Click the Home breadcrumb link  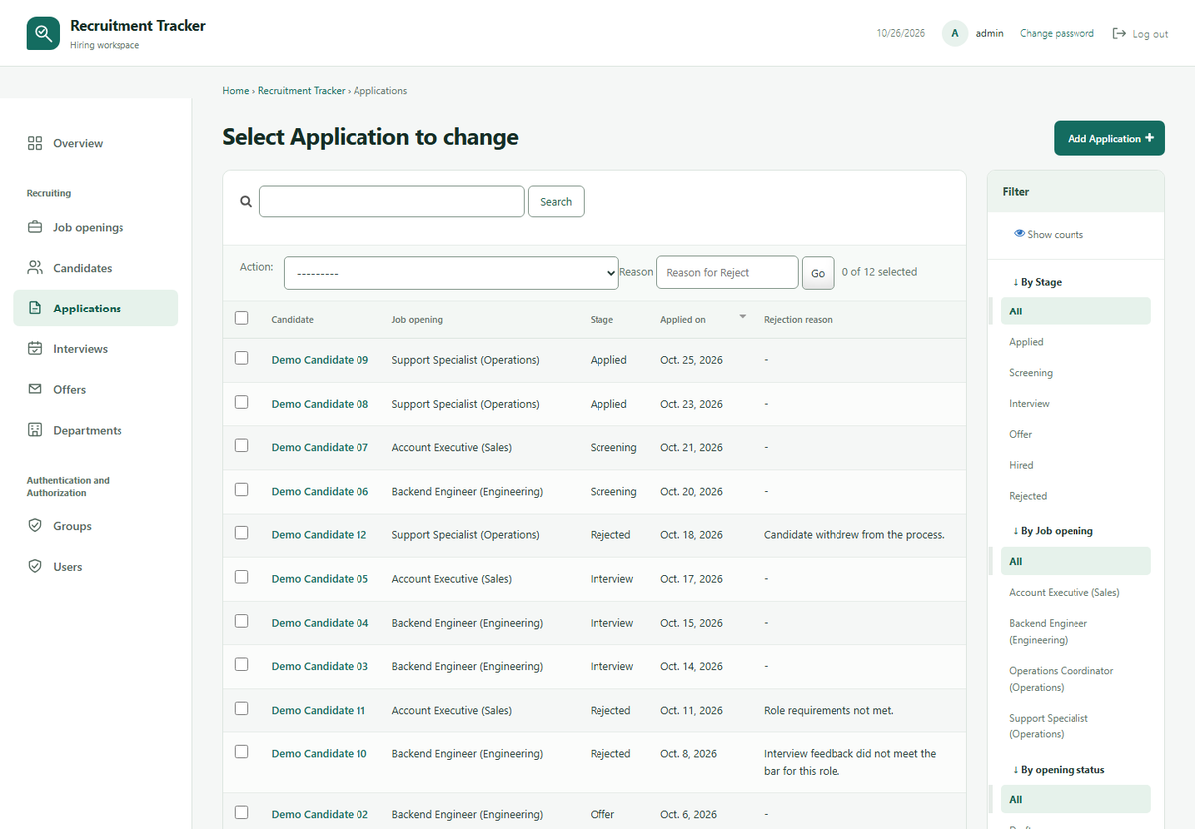tap(236, 90)
